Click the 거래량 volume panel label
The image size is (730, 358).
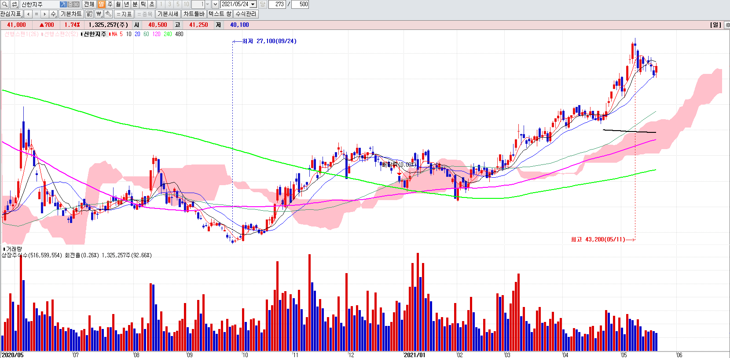coord(14,249)
